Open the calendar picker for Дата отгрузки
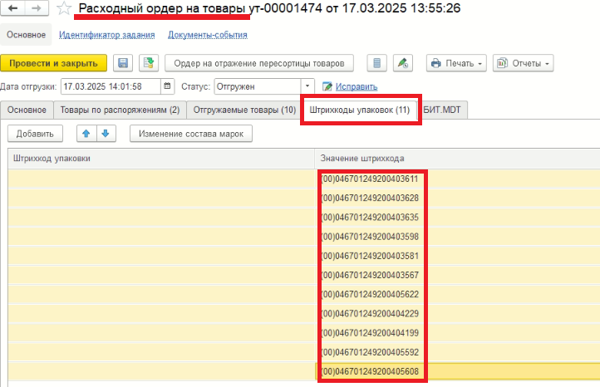 pyautogui.click(x=168, y=86)
